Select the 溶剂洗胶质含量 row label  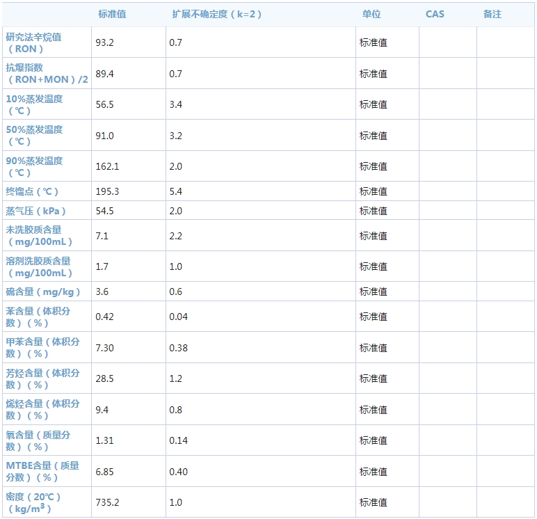pyautogui.click(x=39, y=266)
